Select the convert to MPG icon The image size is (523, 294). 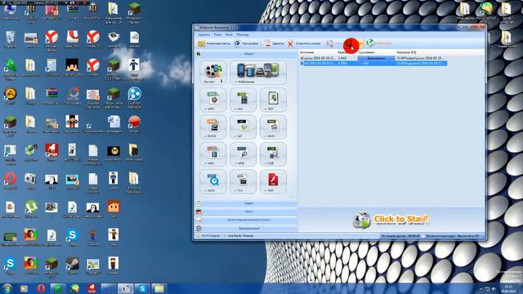click(244, 154)
